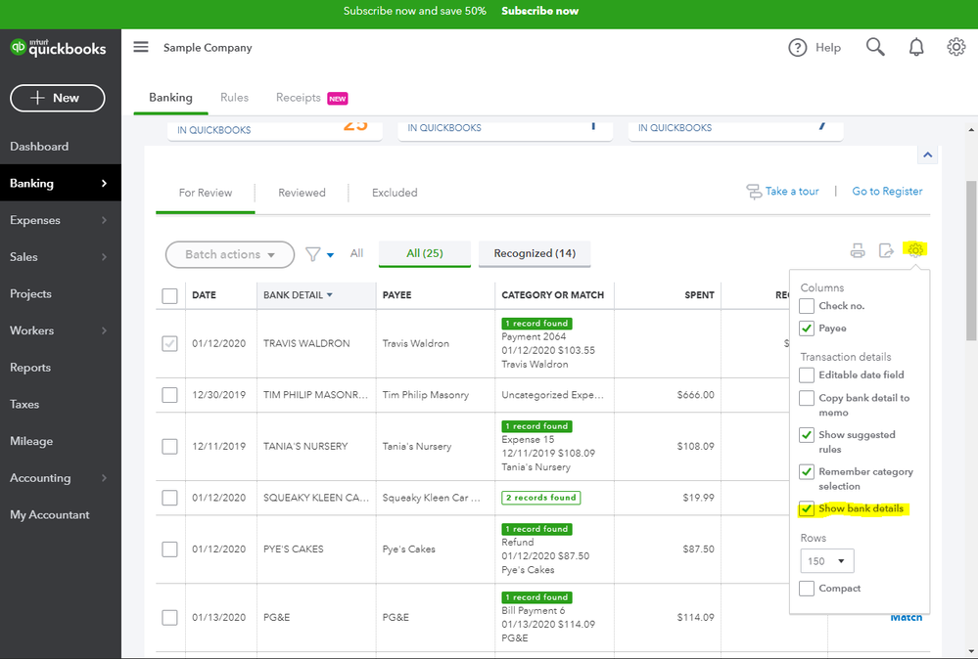Open My Accountant in the sidebar
The width and height of the screenshot is (978, 659).
pyautogui.click(x=49, y=514)
